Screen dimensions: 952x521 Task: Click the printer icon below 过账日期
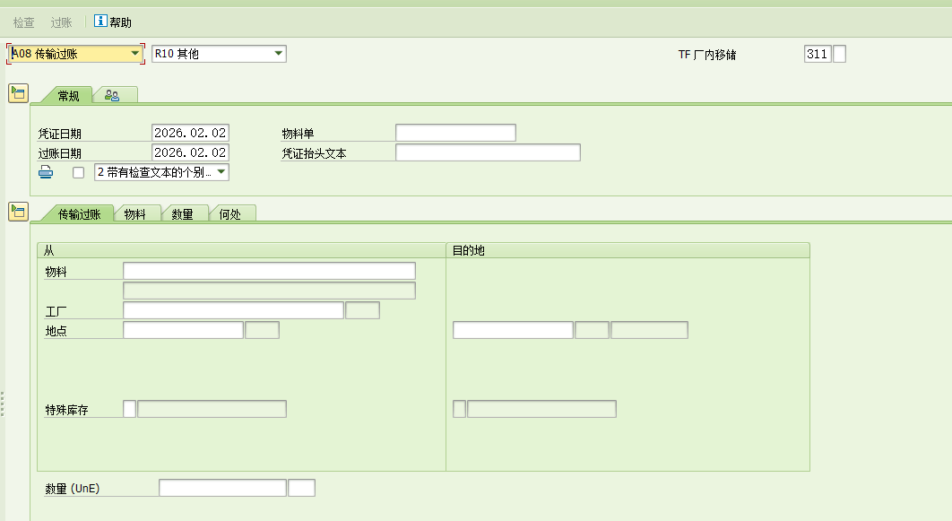click(46, 172)
